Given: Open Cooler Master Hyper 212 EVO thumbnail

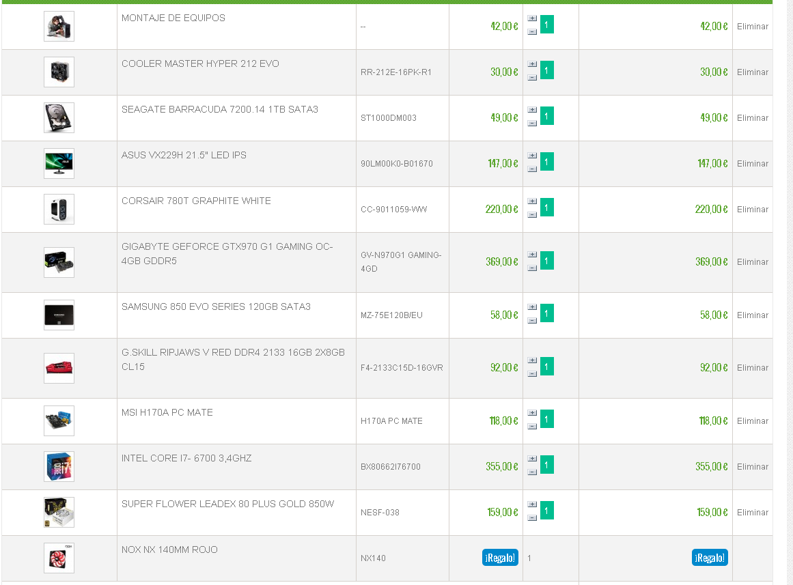Looking at the screenshot, I should (x=59, y=72).
